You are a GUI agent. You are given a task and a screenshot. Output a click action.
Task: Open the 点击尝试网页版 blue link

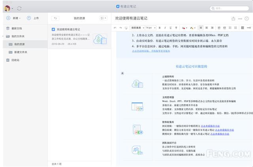pos(151,51)
